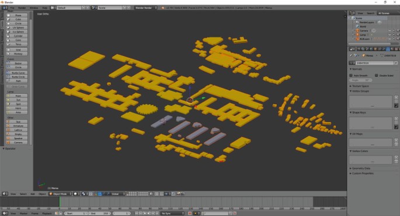The height and width of the screenshot is (216, 400).
Task: Click the Angle slider under Normals
Action: point(361,80)
